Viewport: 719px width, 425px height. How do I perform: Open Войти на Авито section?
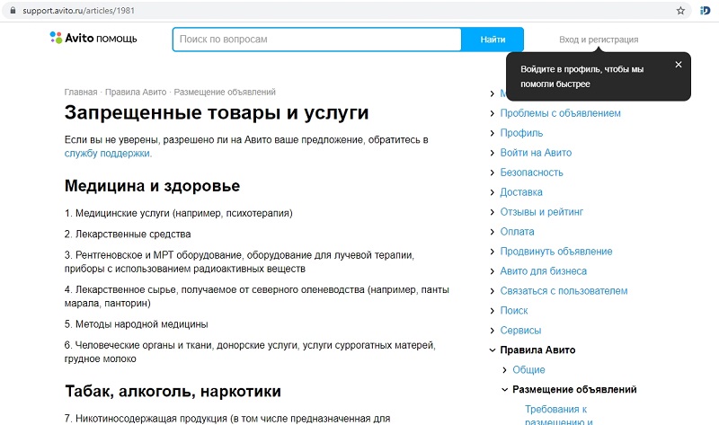536,153
